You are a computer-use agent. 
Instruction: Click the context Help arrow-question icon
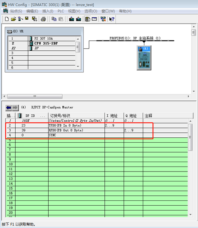[x=112, y=19]
